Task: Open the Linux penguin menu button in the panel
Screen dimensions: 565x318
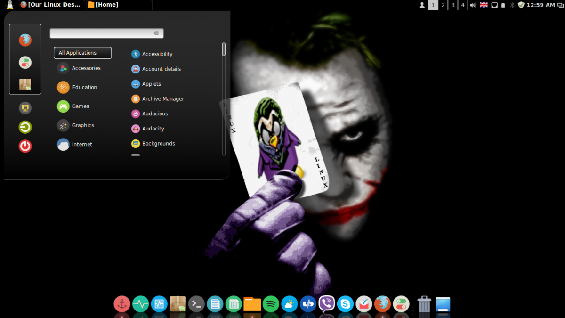Action: (x=9, y=5)
